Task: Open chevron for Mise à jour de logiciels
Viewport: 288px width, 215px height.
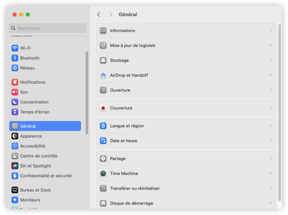Action: pyautogui.click(x=270, y=45)
